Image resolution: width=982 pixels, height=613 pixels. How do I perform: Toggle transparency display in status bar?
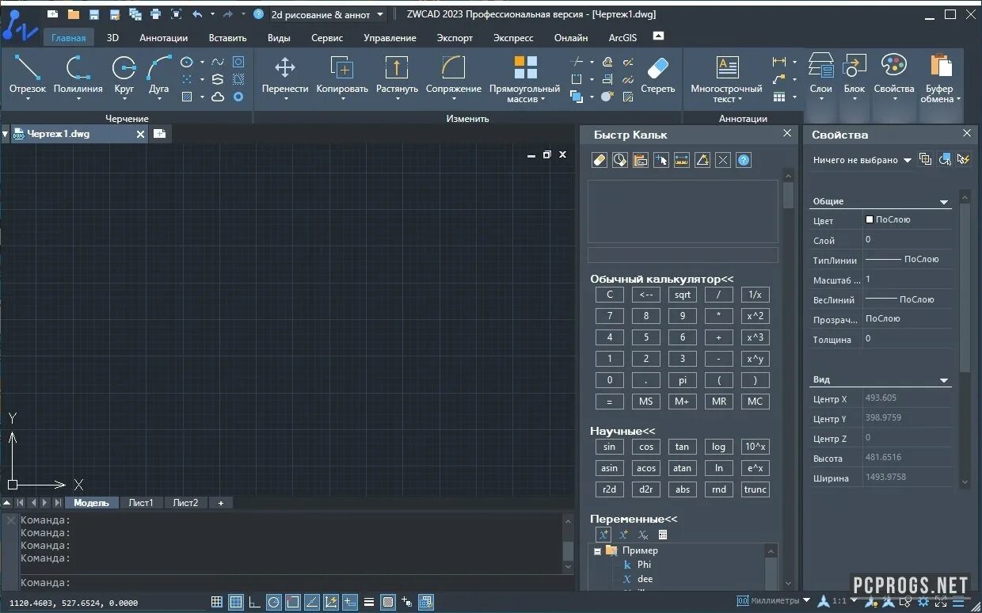[x=387, y=602]
